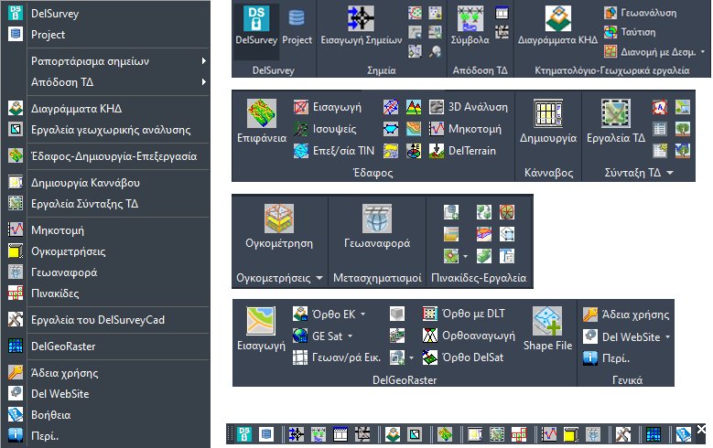Click Μηκοτομή in the Έδαφος panel
The image size is (713, 448).
click(465, 129)
